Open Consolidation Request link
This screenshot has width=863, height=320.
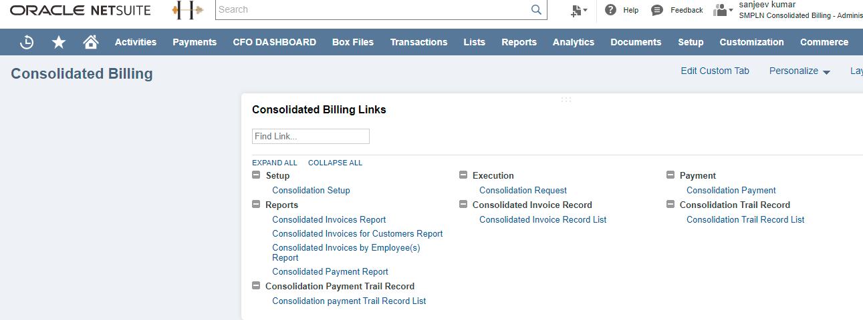tap(523, 190)
